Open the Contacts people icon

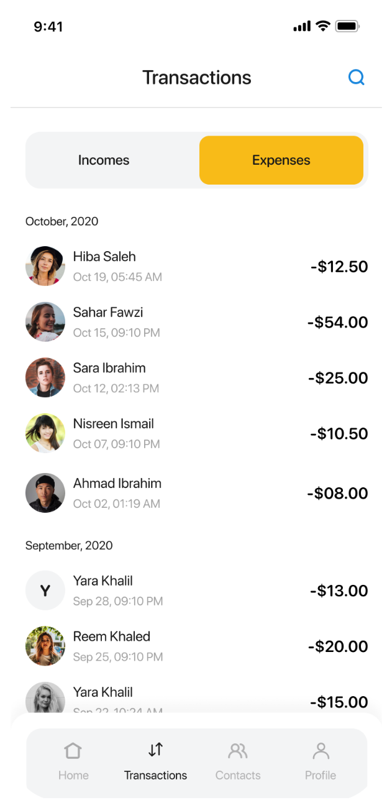(x=238, y=750)
